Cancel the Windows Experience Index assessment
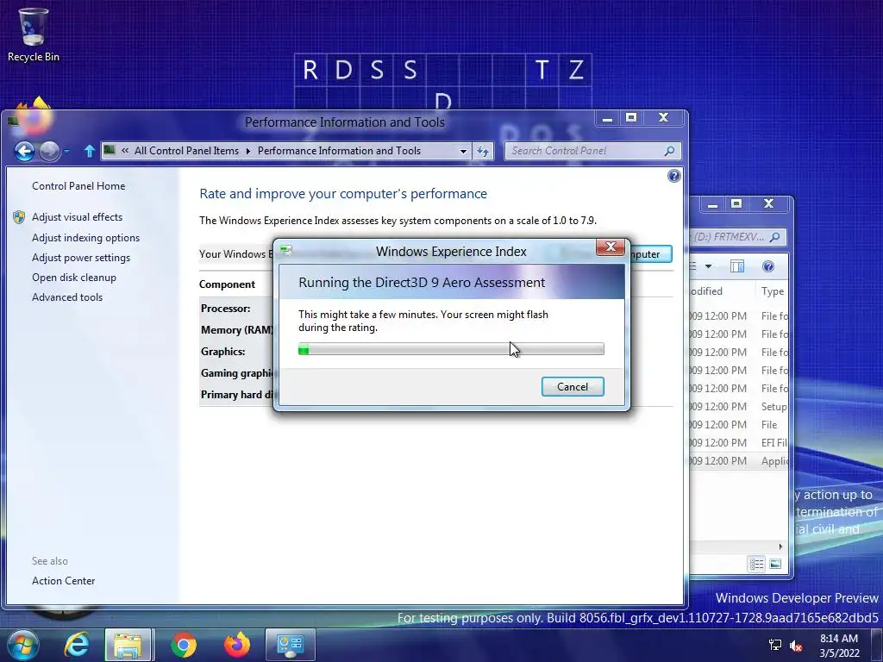The height and width of the screenshot is (662, 883). (573, 387)
